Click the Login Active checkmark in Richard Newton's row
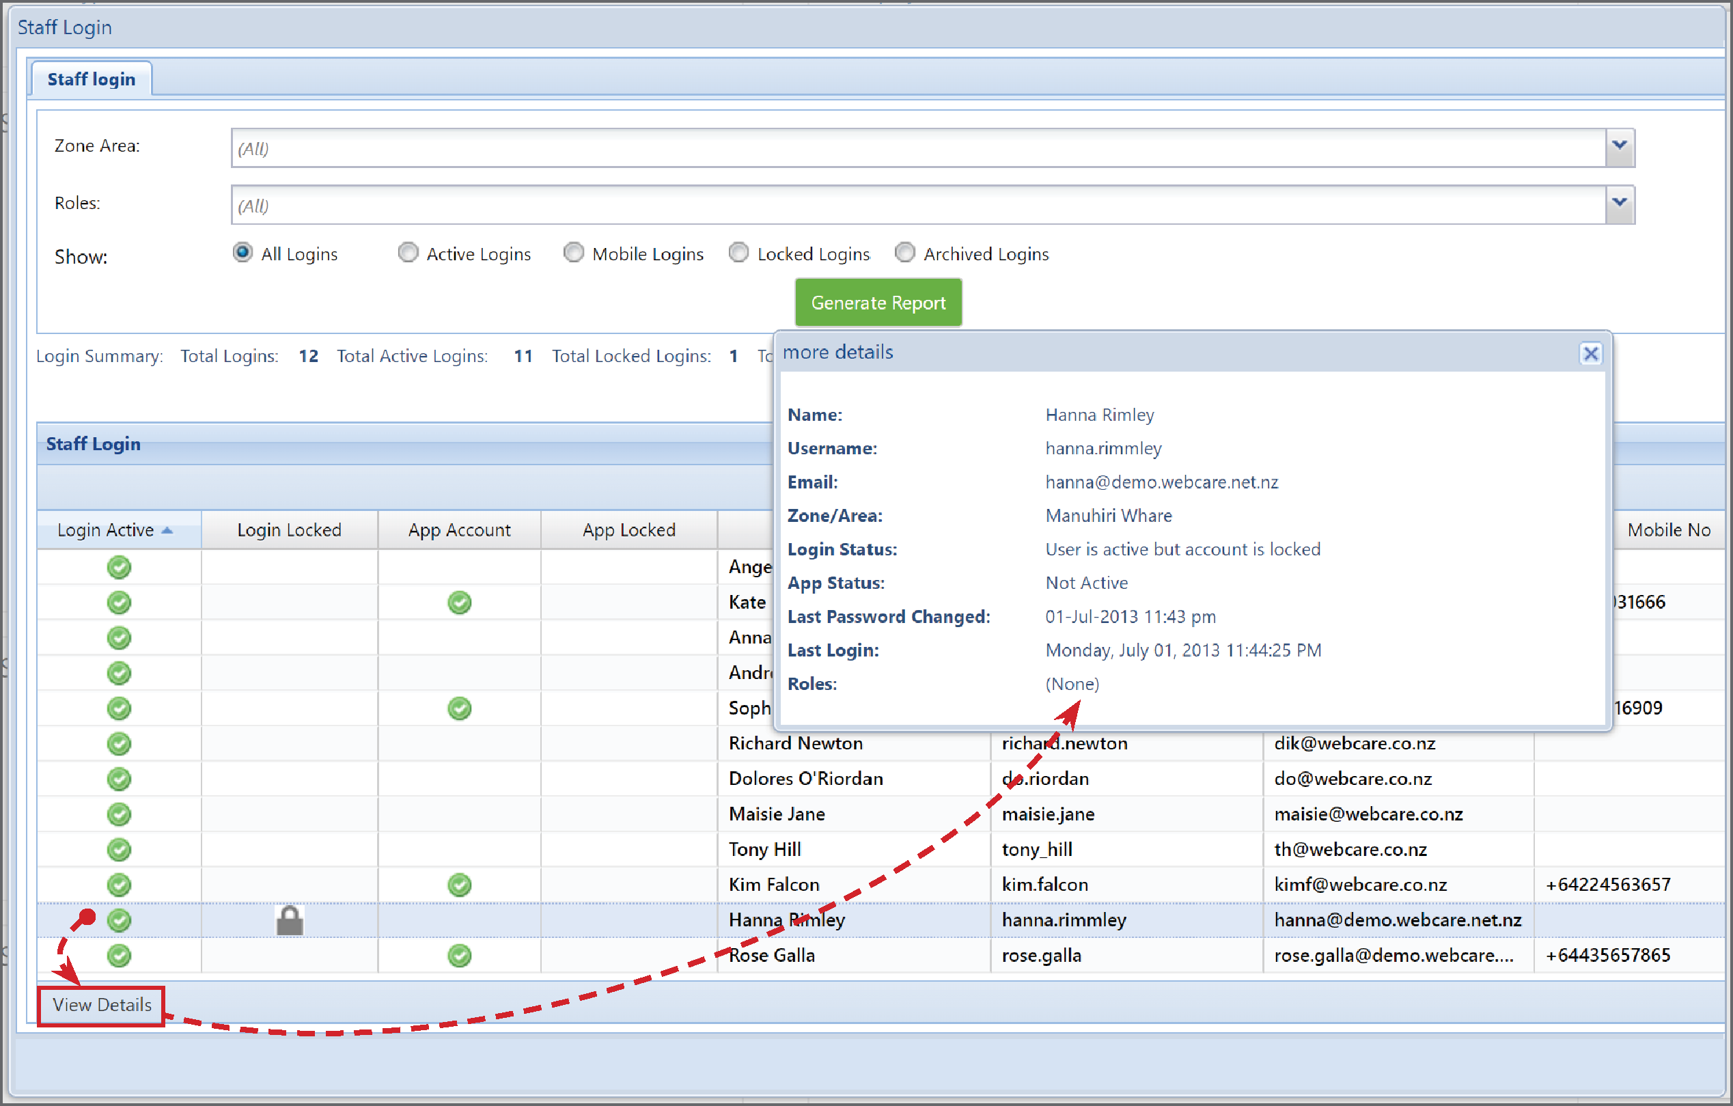This screenshot has width=1733, height=1106. tap(119, 743)
